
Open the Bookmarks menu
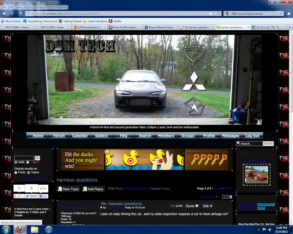42,7
